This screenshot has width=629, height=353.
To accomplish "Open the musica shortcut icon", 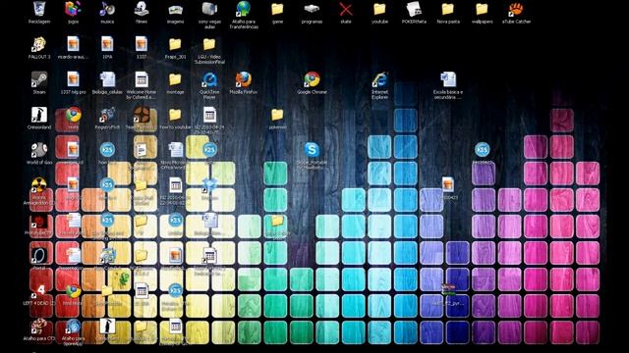I will pos(107,9).
